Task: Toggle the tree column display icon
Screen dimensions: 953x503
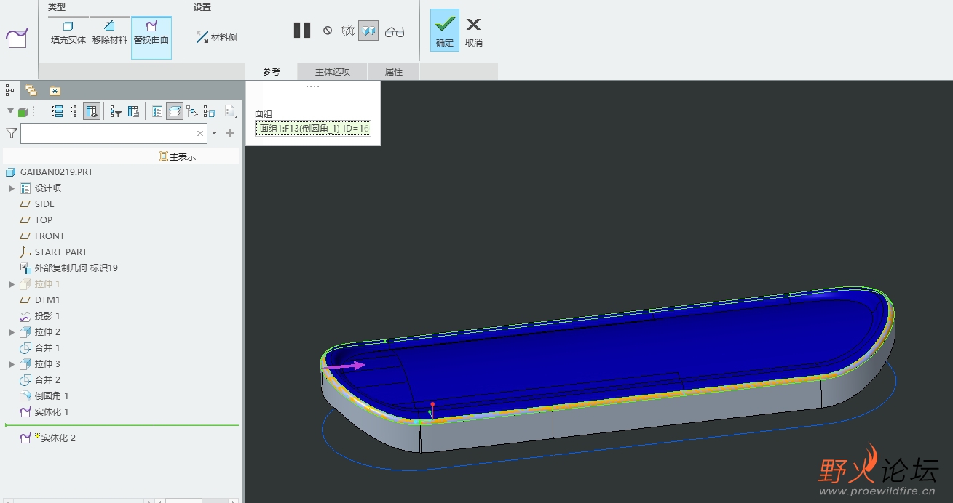Action: pos(92,111)
